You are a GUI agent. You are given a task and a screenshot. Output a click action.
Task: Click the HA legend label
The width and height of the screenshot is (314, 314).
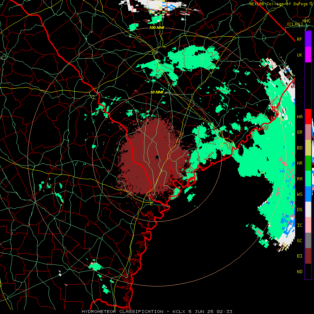coord(300,117)
